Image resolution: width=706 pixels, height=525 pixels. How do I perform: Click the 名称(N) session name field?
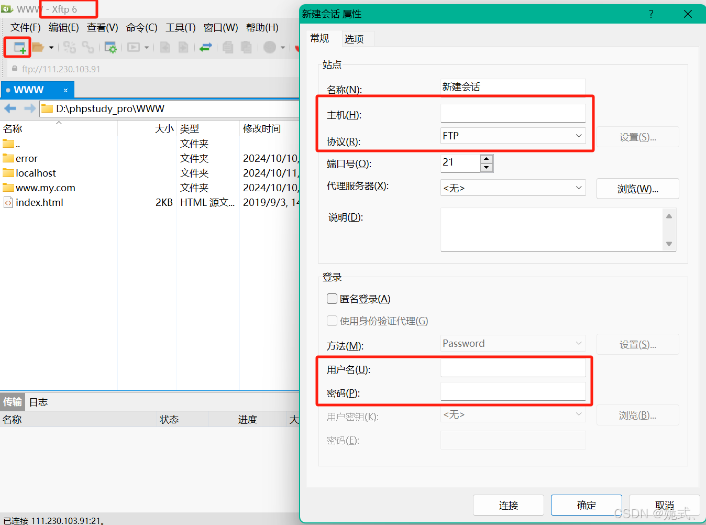point(513,87)
